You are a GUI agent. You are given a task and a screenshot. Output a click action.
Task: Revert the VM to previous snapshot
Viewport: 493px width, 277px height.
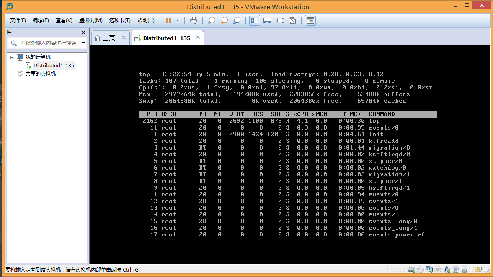(x=224, y=20)
